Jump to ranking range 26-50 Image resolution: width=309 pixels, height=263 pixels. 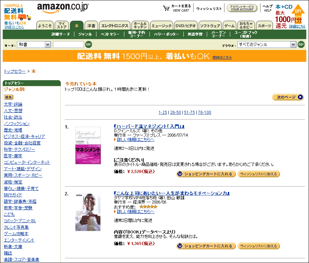[176, 112]
